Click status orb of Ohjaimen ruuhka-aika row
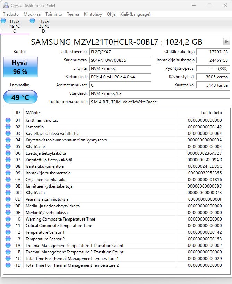The height and width of the screenshot is (284, 232). point(8,179)
